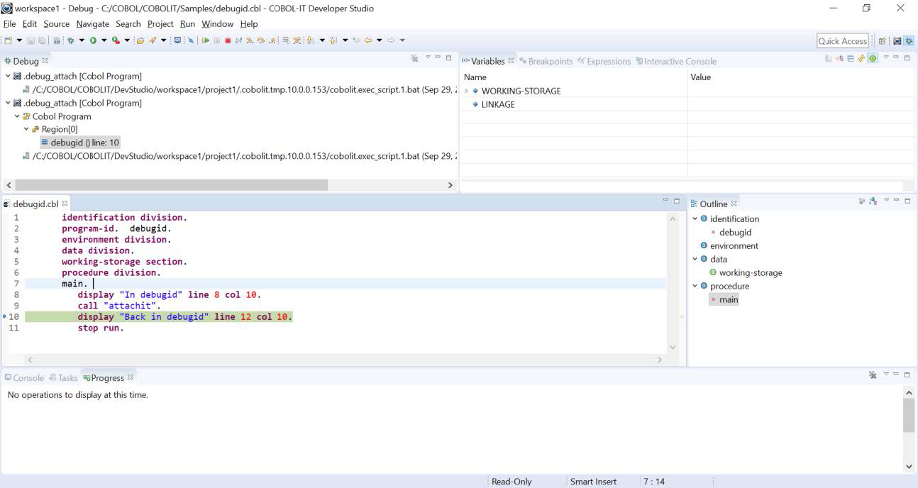Collapse the Region[0] node in the Debug view
The width and height of the screenshot is (918, 488).
click(26, 129)
